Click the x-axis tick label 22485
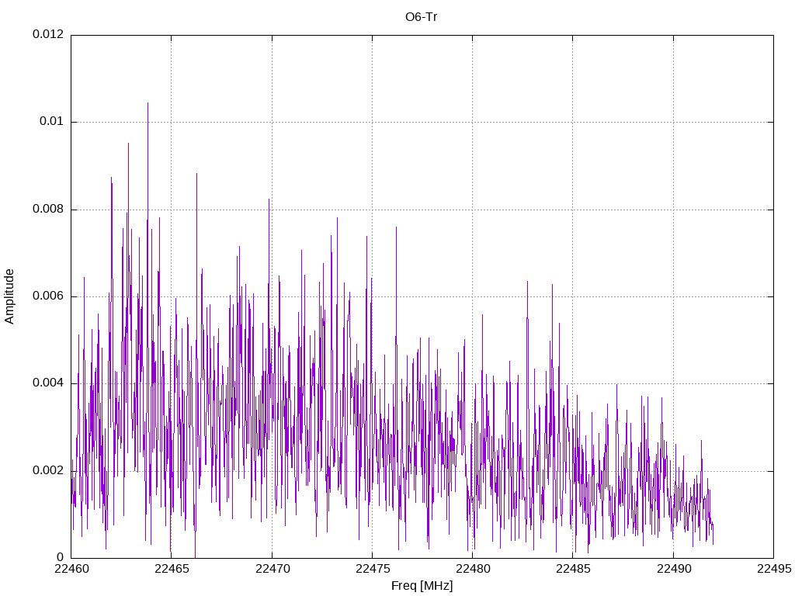The image size is (795, 596). coord(573,569)
